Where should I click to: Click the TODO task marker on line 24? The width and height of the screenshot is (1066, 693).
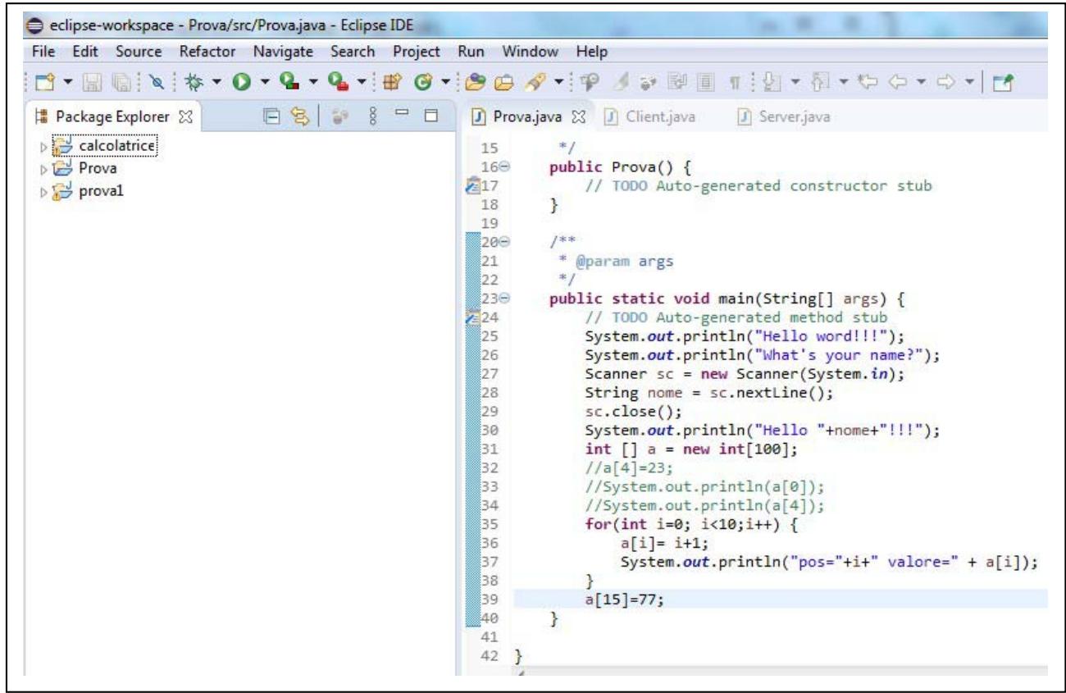471,317
